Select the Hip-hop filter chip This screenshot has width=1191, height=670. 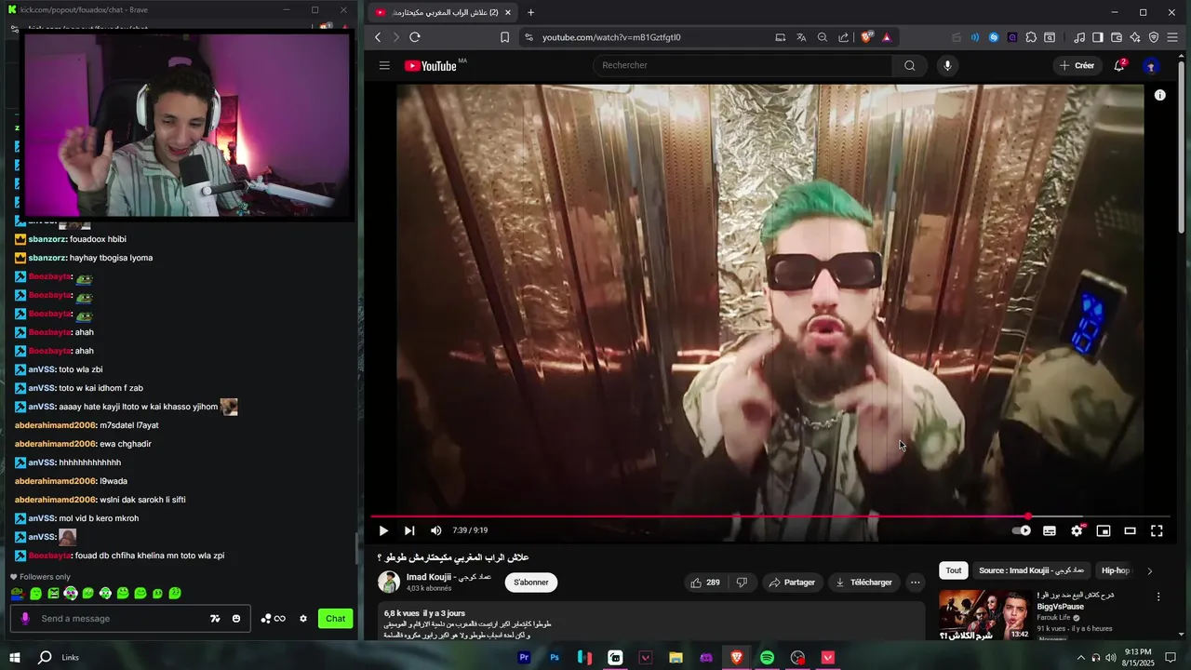point(1115,570)
